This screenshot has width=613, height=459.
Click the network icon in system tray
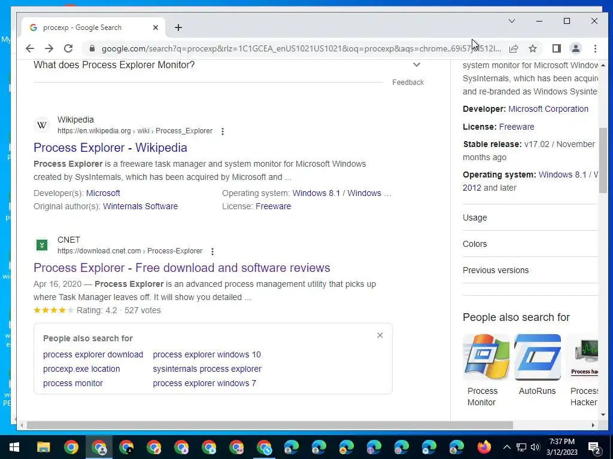(x=521, y=447)
